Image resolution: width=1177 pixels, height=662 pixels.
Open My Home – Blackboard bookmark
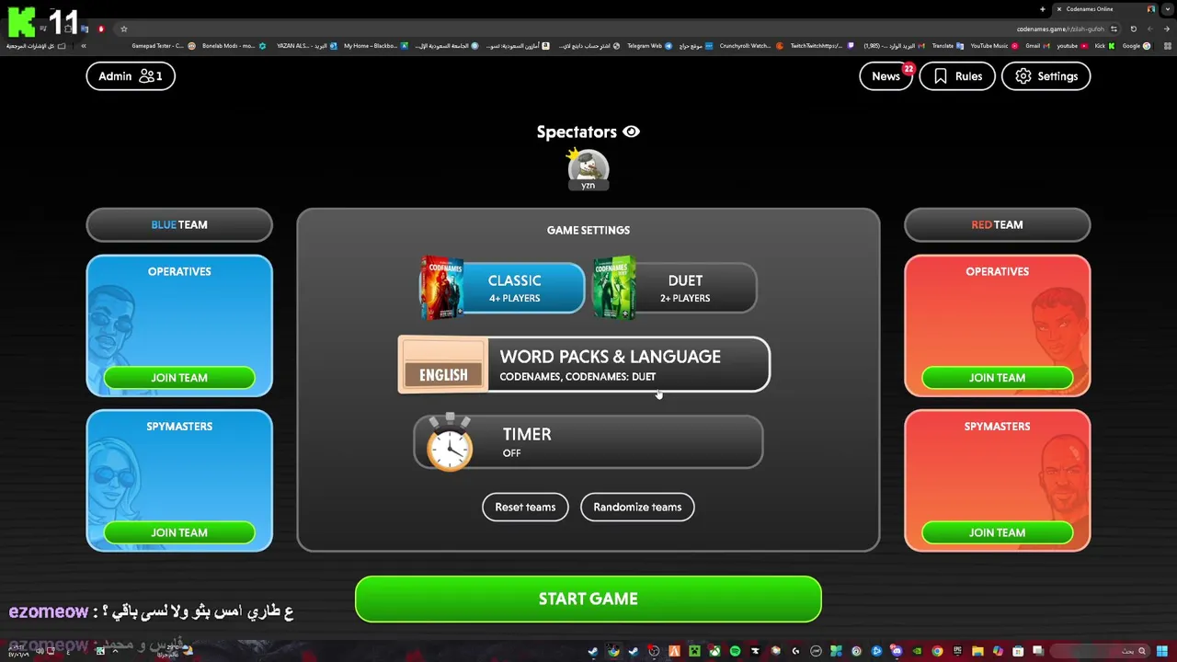(x=375, y=45)
